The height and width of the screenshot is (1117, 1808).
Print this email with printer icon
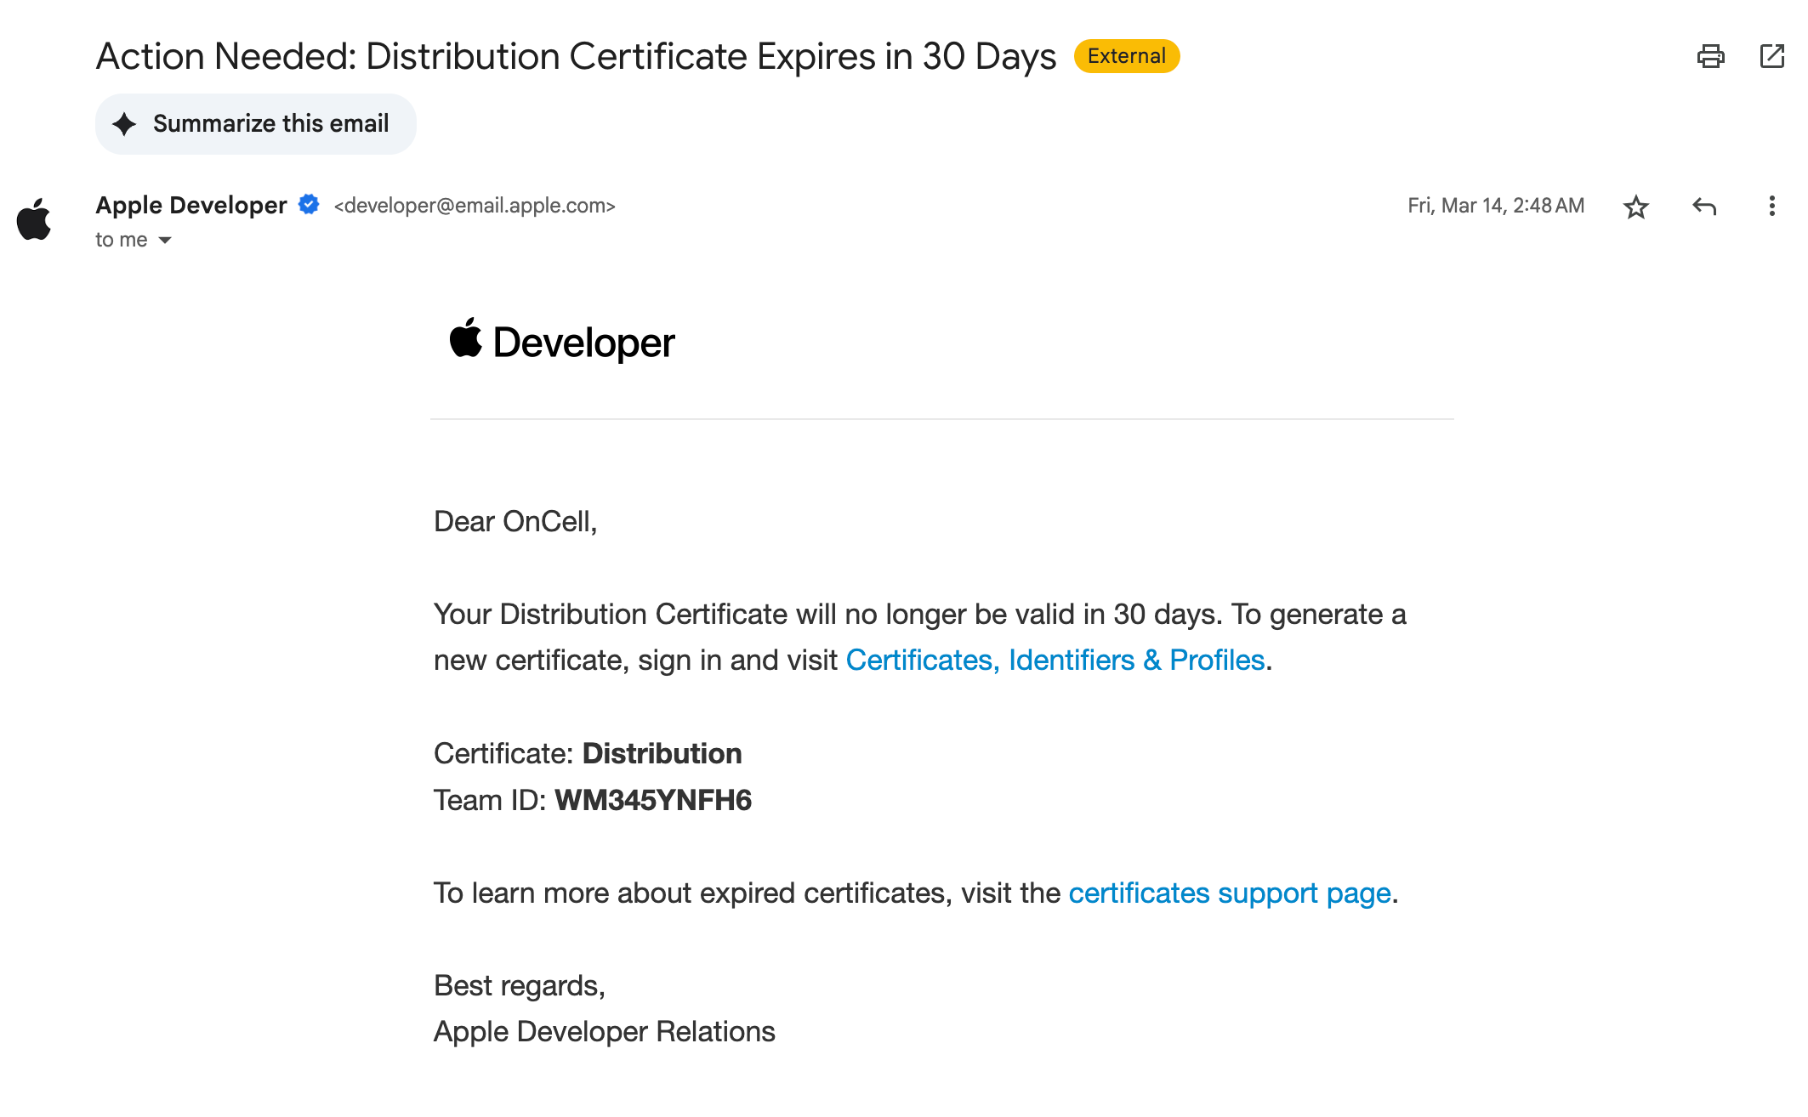click(x=1710, y=56)
